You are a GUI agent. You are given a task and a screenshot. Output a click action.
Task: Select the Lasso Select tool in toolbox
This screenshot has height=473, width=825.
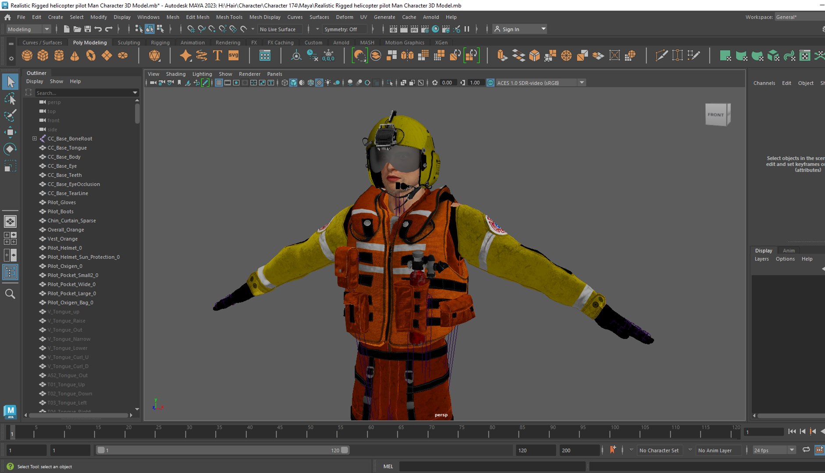pos(10,99)
